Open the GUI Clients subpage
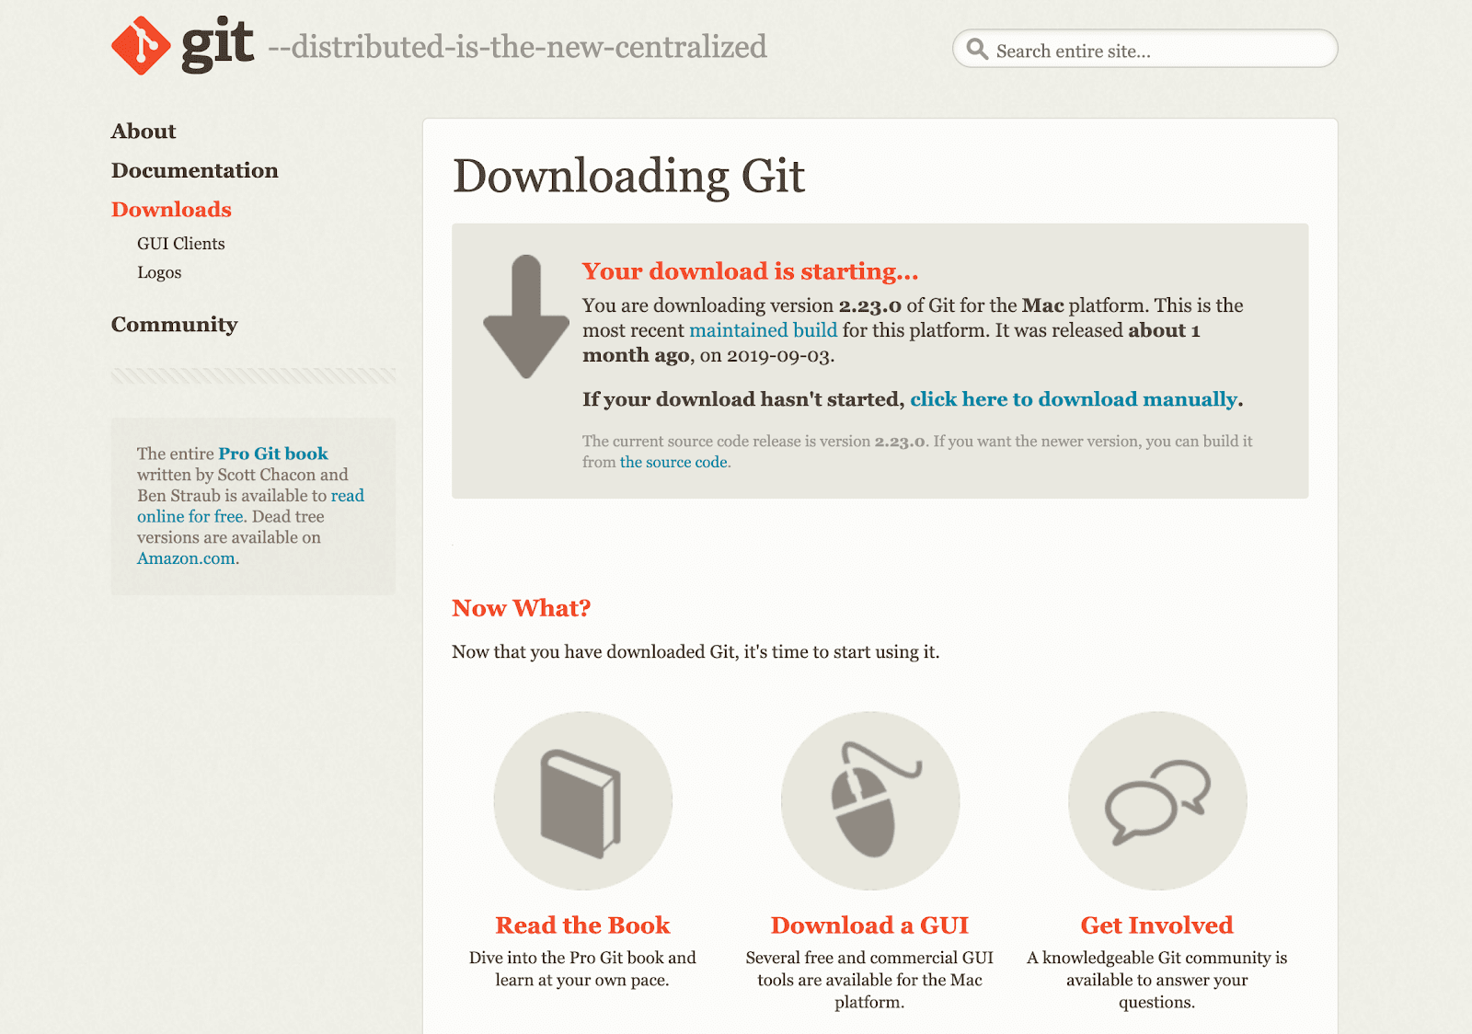 181,244
